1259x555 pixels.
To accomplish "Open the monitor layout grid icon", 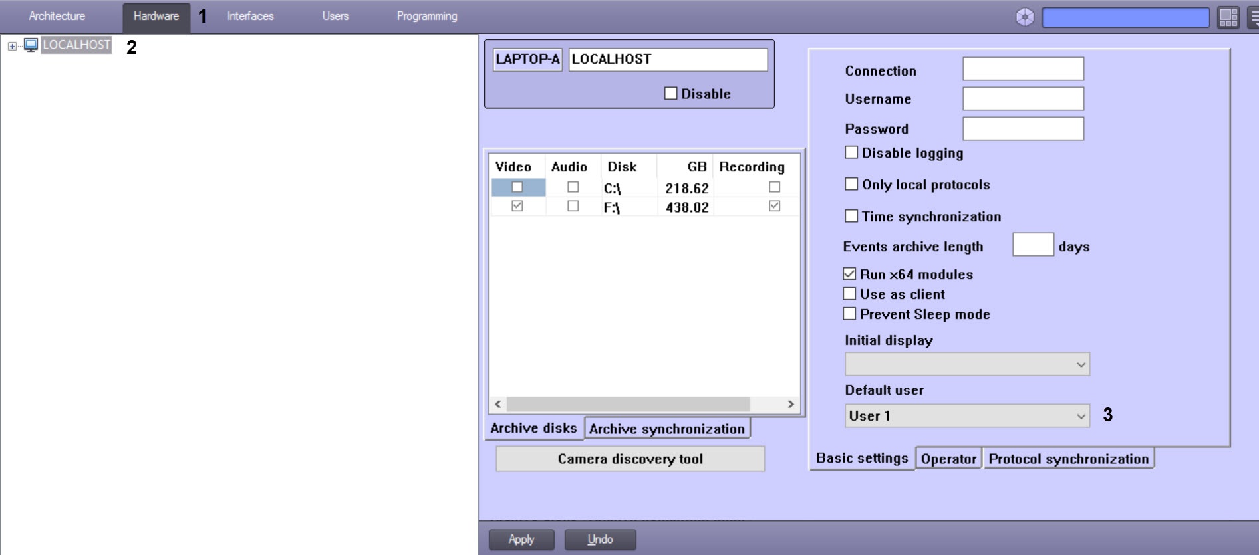I will (1228, 17).
